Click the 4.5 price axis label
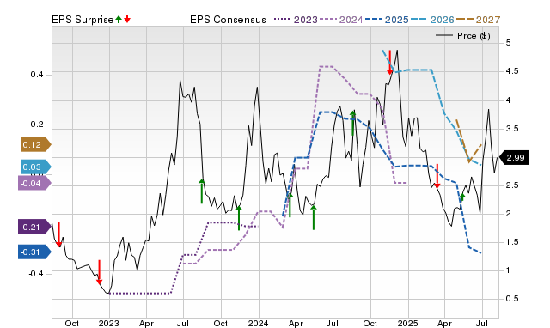This screenshot has width=550, height=328. click(x=512, y=71)
